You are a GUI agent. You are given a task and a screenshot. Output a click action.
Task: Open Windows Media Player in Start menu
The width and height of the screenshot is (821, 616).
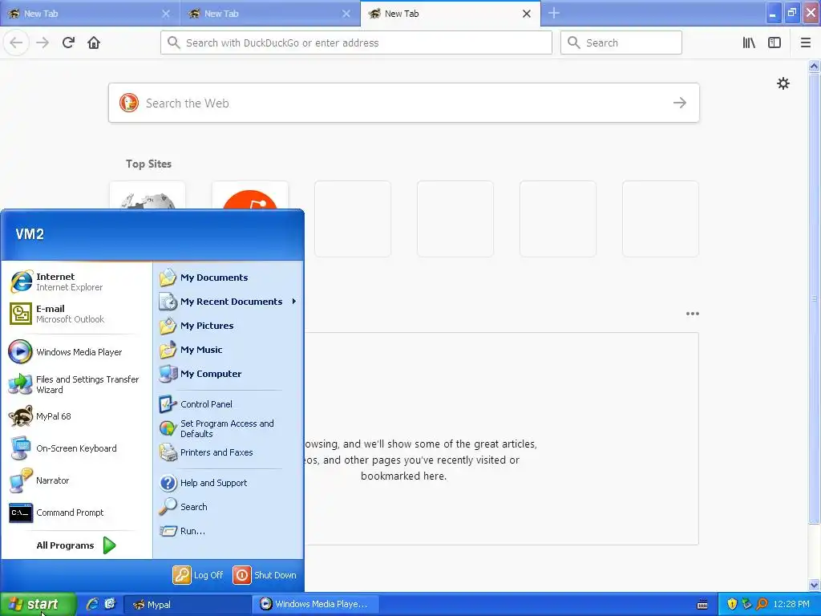(x=76, y=352)
